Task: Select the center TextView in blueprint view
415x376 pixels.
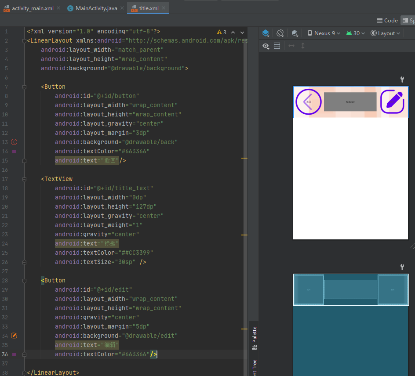Action: [350, 289]
